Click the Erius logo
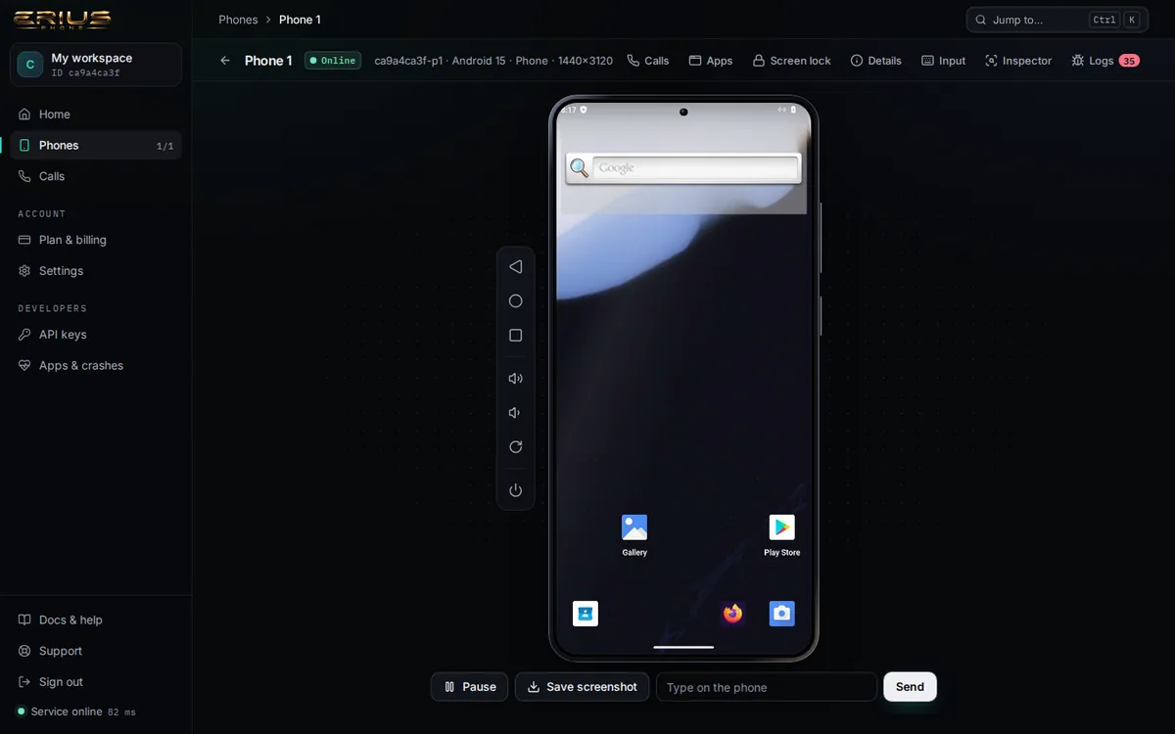The image size is (1175, 734). pyautogui.click(x=62, y=20)
